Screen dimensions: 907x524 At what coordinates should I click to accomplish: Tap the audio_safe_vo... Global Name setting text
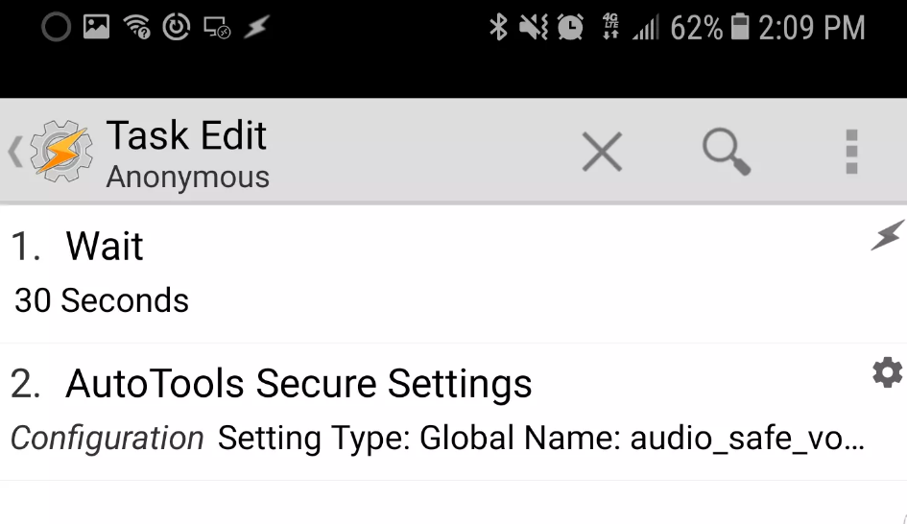click(748, 438)
